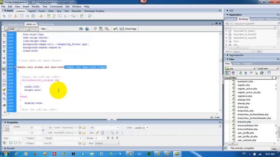Click Browse folder icon next to Src
The height and width of the screenshot is (157, 280).
84,127
